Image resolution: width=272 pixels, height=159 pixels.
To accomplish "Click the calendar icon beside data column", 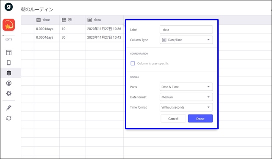I will [x=89, y=20].
